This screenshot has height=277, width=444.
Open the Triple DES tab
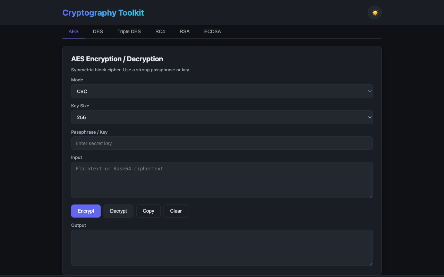click(x=129, y=32)
